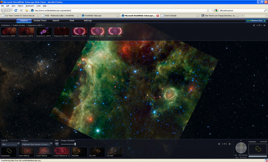The width and height of the screenshot is (268, 162).
Task: Click the Cassiopeia constellation overview box
Action: coord(258,149)
